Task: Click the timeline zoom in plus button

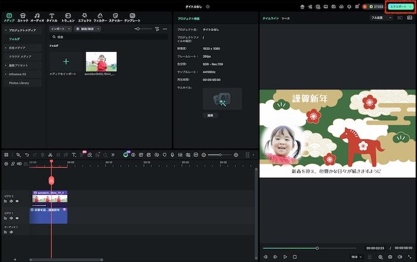Action: pos(236,155)
